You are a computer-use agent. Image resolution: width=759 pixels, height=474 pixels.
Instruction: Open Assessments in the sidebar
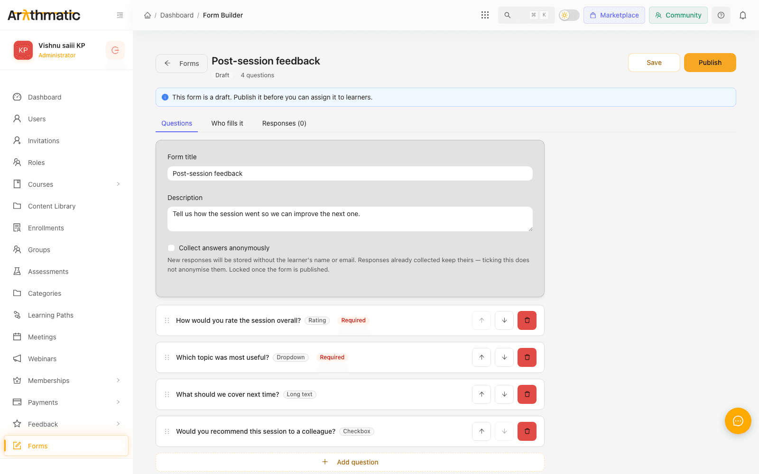[x=66, y=272]
